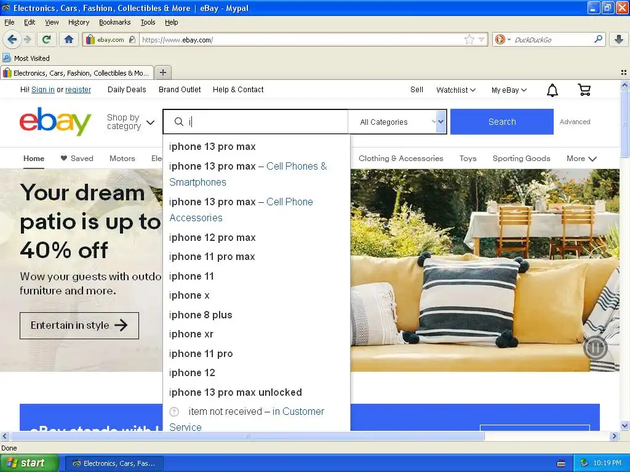Open a new tab with the plus button

click(162, 73)
